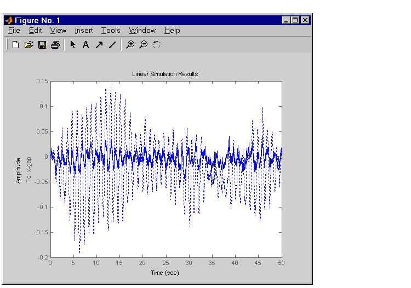The height and width of the screenshot is (288, 411).
Task: Select the arrow pointer edit tool
Action: (72, 44)
